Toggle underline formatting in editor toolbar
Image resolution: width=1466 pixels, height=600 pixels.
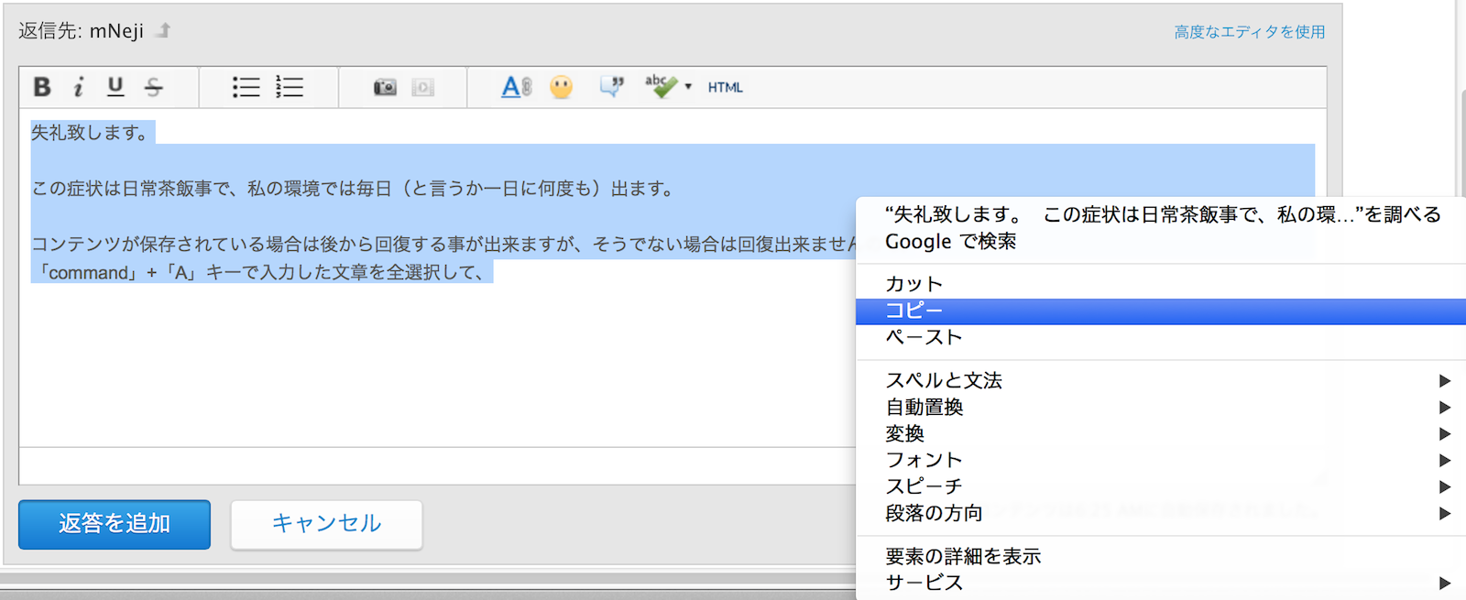[115, 87]
